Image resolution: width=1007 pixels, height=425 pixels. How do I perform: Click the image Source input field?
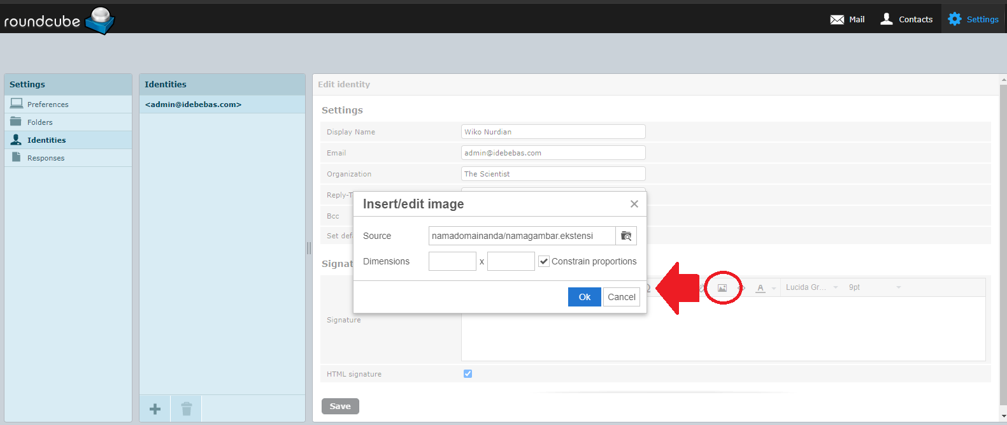click(x=522, y=236)
